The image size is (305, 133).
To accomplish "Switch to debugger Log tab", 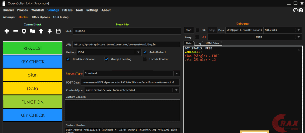I will point(198,43).
